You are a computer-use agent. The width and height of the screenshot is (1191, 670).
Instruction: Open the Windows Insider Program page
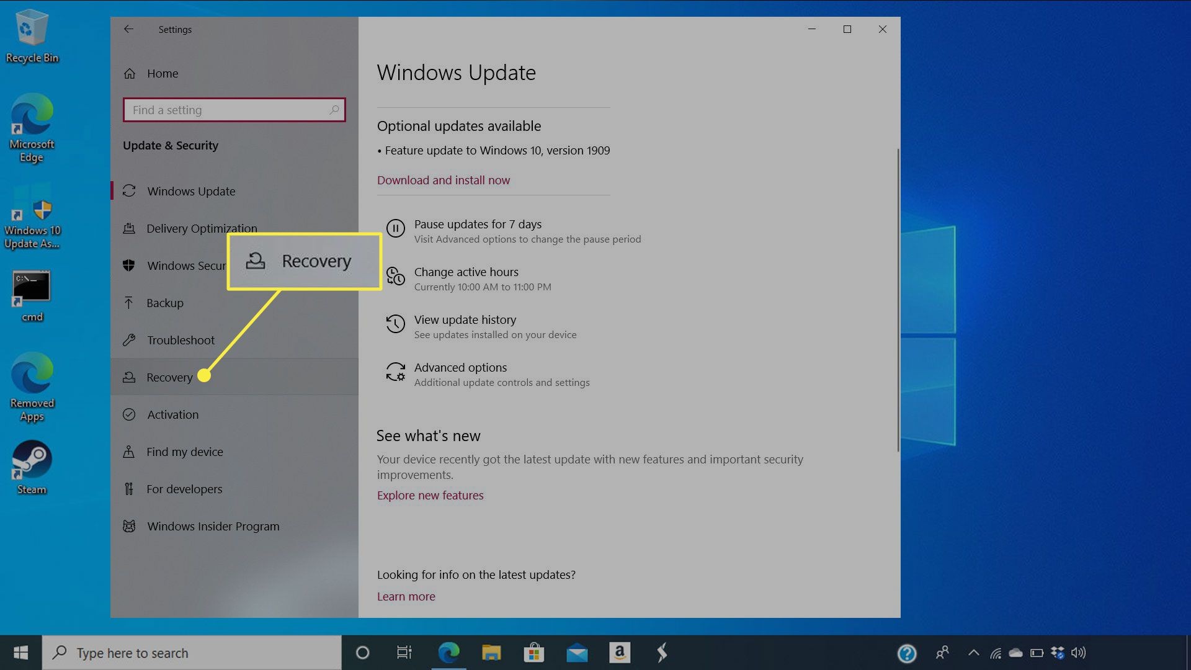213,526
